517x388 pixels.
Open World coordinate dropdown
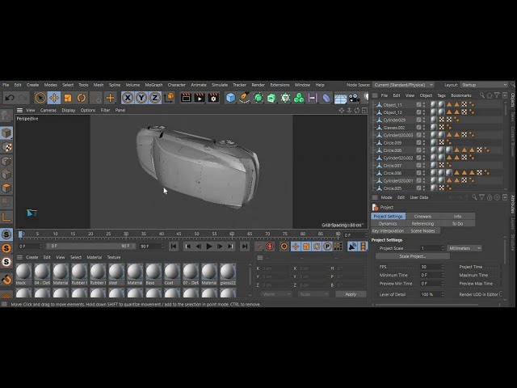pos(276,294)
